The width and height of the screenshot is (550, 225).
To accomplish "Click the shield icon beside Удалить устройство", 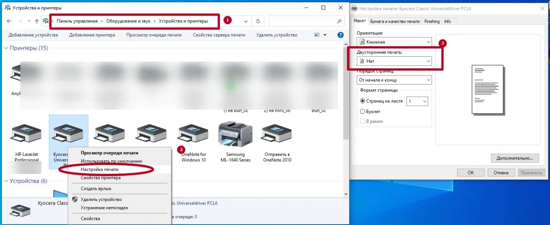I will [75, 199].
